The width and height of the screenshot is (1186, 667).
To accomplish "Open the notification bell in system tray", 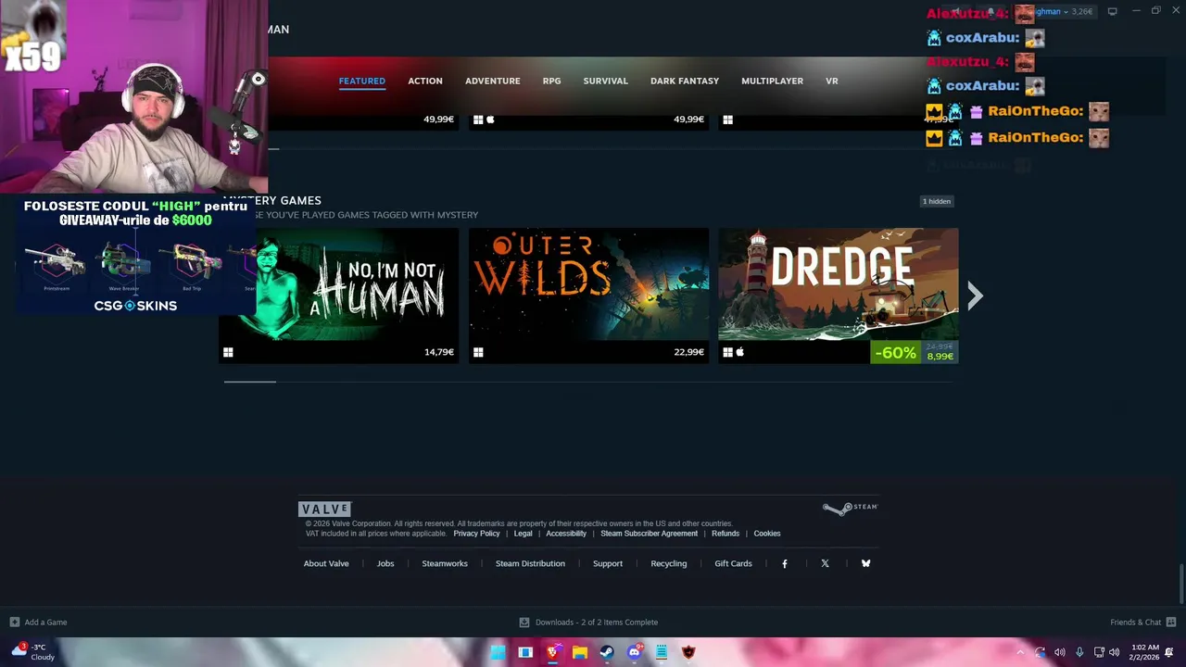I will 1169,652.
